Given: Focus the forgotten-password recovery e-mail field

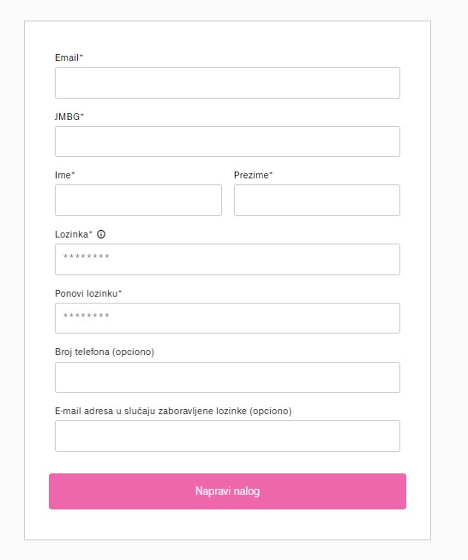Looking at the screenshot, I should (227, 436).
